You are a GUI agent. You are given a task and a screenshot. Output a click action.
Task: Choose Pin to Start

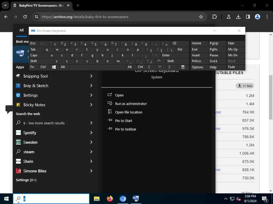123,121
